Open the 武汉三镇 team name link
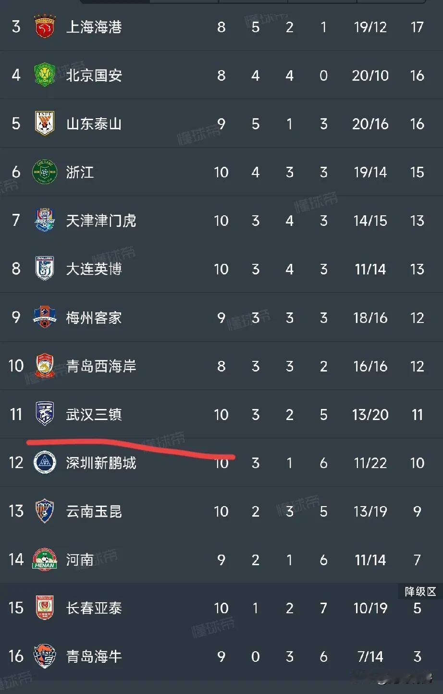 [94, 414]
